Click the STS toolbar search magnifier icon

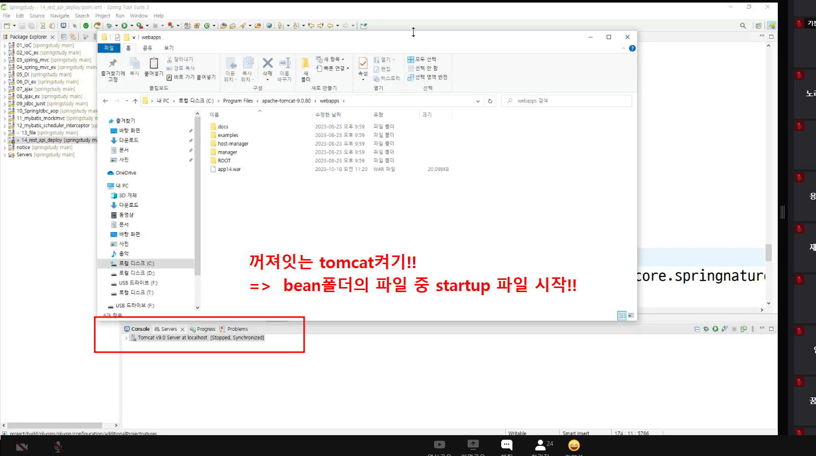pos(743,25)
